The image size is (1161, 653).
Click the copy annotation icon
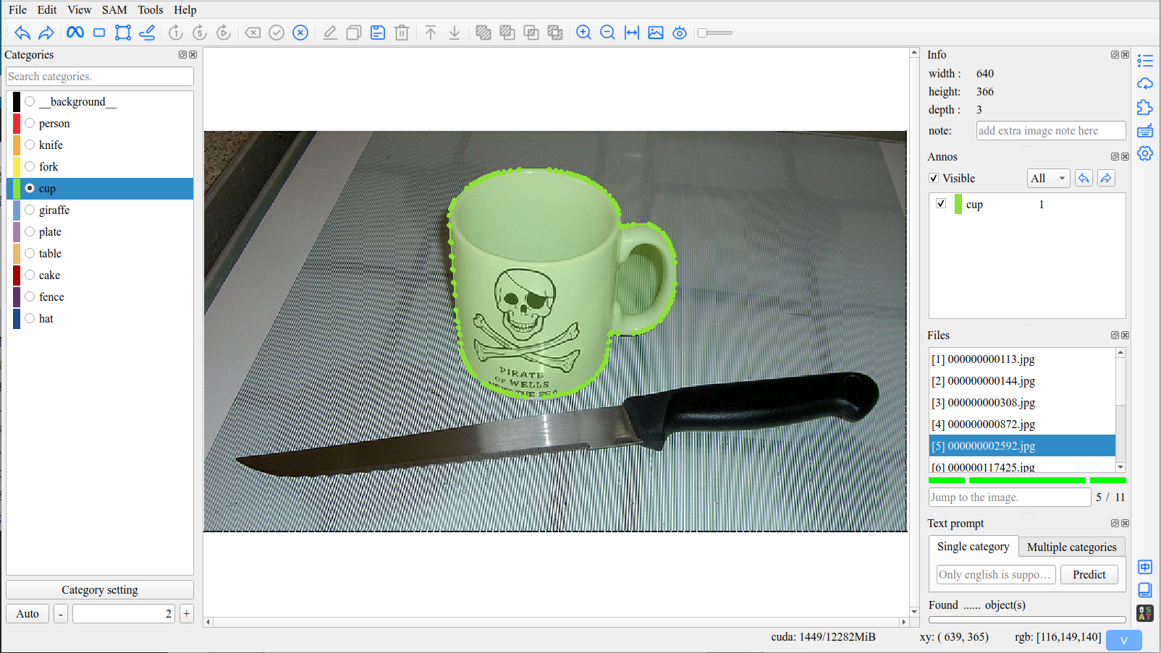coord(354,33)
